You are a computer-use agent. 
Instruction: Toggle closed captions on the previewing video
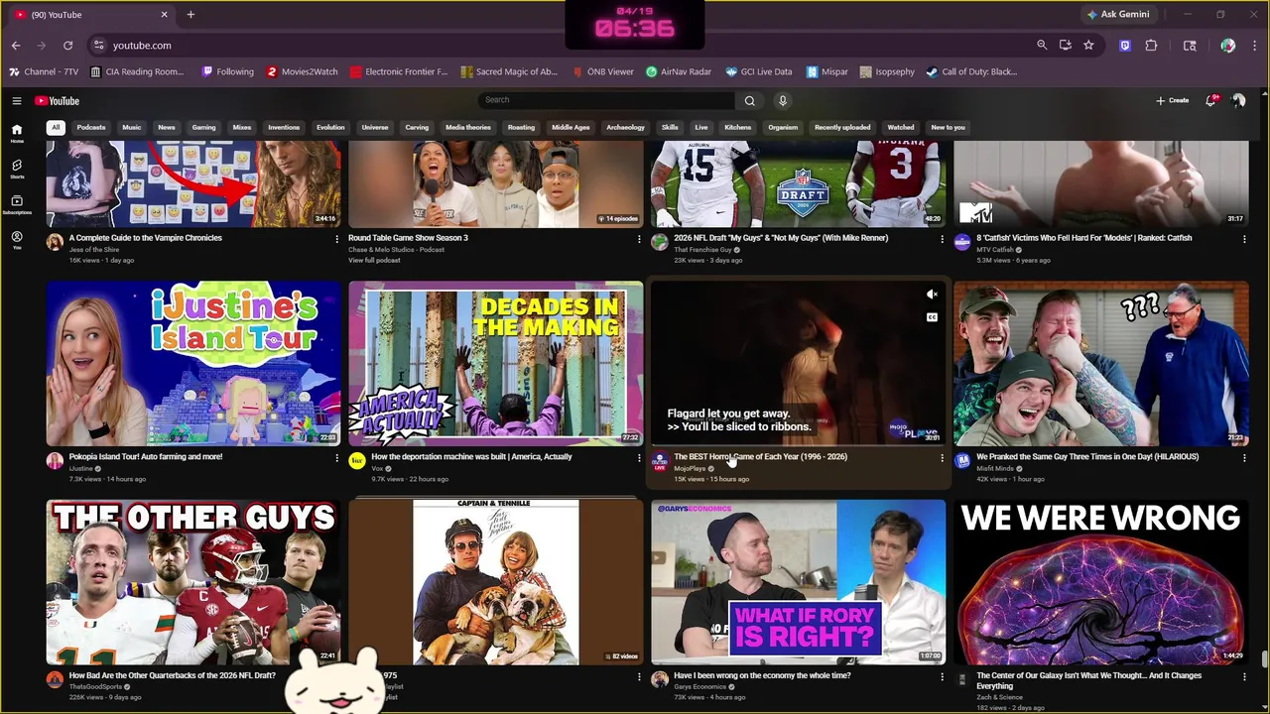click(x=932, y=317)
